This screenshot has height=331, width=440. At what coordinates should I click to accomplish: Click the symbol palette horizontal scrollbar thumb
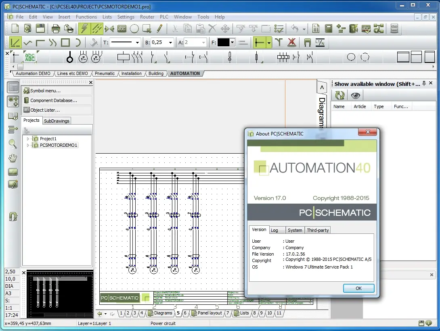(x=20, y=67)
